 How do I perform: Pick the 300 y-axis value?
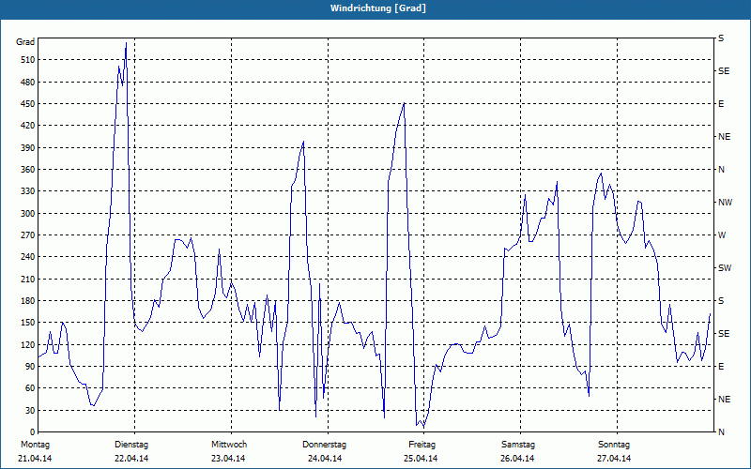[28, 214]
